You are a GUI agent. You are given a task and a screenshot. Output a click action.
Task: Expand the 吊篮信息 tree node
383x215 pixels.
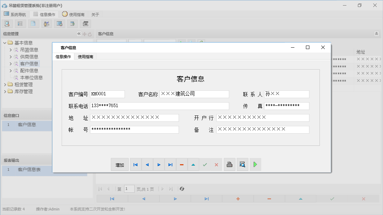click(x=10, y=50)
